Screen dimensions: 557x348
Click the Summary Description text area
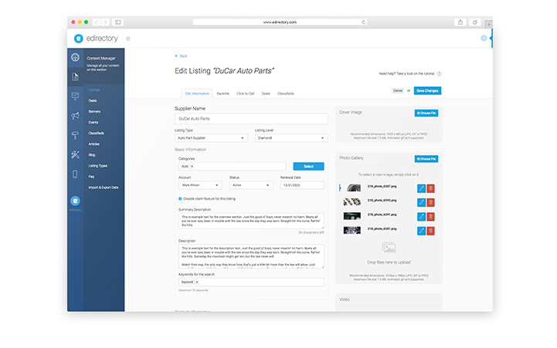tap(251, 221)
